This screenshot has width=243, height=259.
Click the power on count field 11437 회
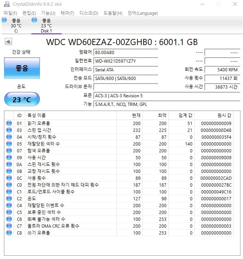tap(222, 78)
